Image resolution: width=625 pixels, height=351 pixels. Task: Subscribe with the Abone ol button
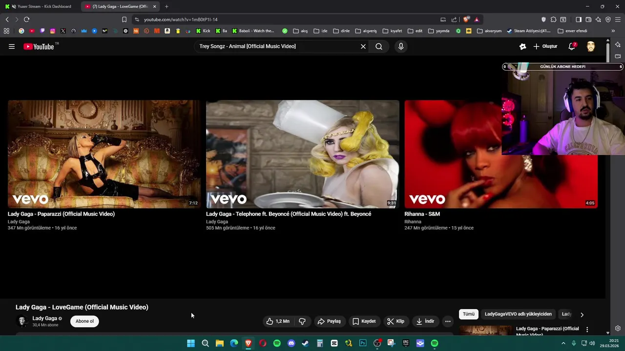(x=84, y=321)
